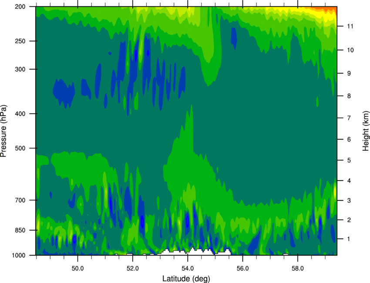Viewport: 370px width, 283px height.
Task: Select the 8 km height label
Action: click(349, 96)
